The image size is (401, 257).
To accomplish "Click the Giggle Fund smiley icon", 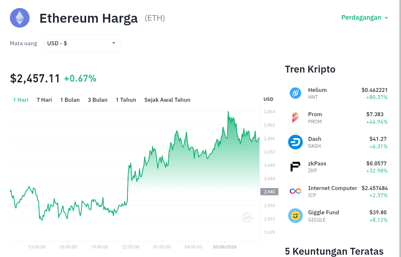I will pyautogui.click(x=295, y=216).
